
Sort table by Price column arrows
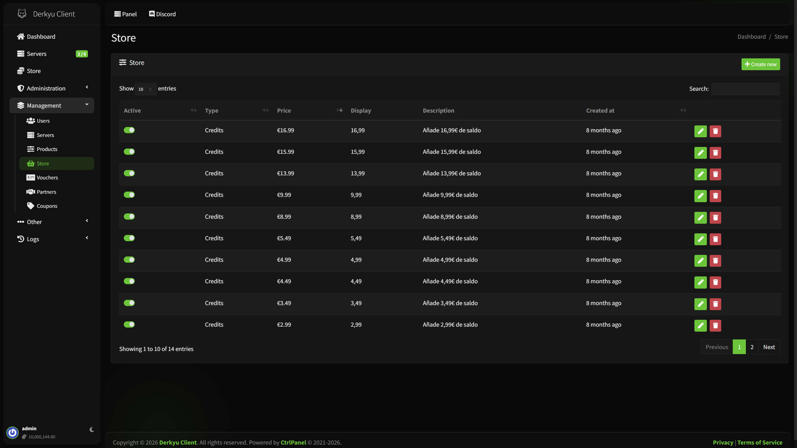coord(340,110)
